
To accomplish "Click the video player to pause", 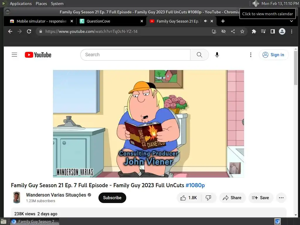I will coord(149,124).
